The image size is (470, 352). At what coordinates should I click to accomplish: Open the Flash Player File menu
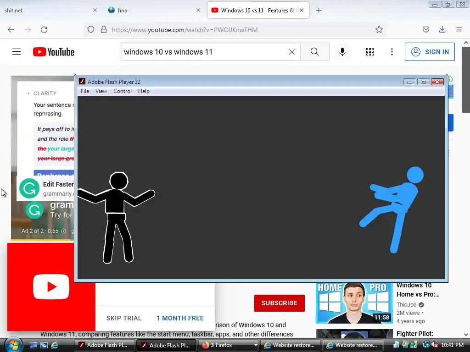[x=85, y=91]
